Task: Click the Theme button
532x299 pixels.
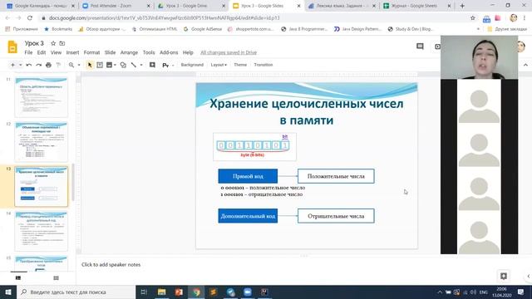Action: (240, 65)
